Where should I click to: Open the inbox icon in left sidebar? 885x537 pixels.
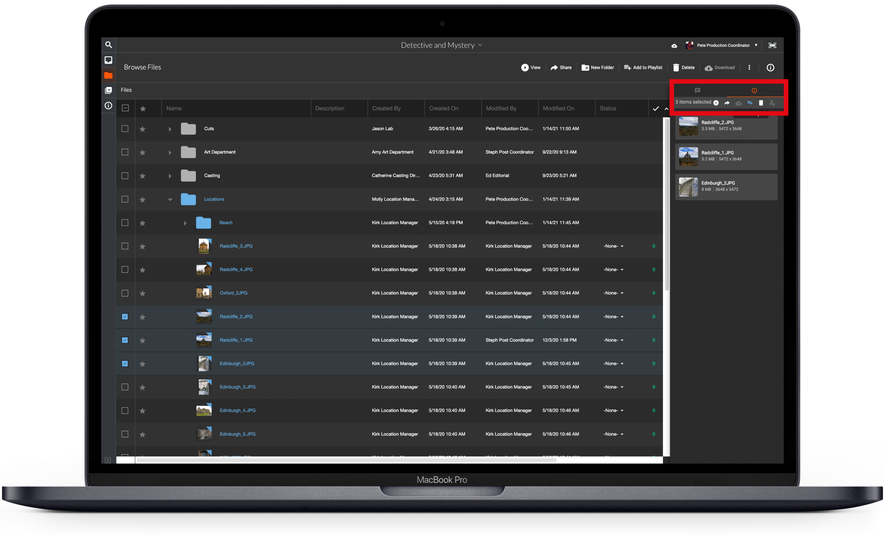click(108, 60)
